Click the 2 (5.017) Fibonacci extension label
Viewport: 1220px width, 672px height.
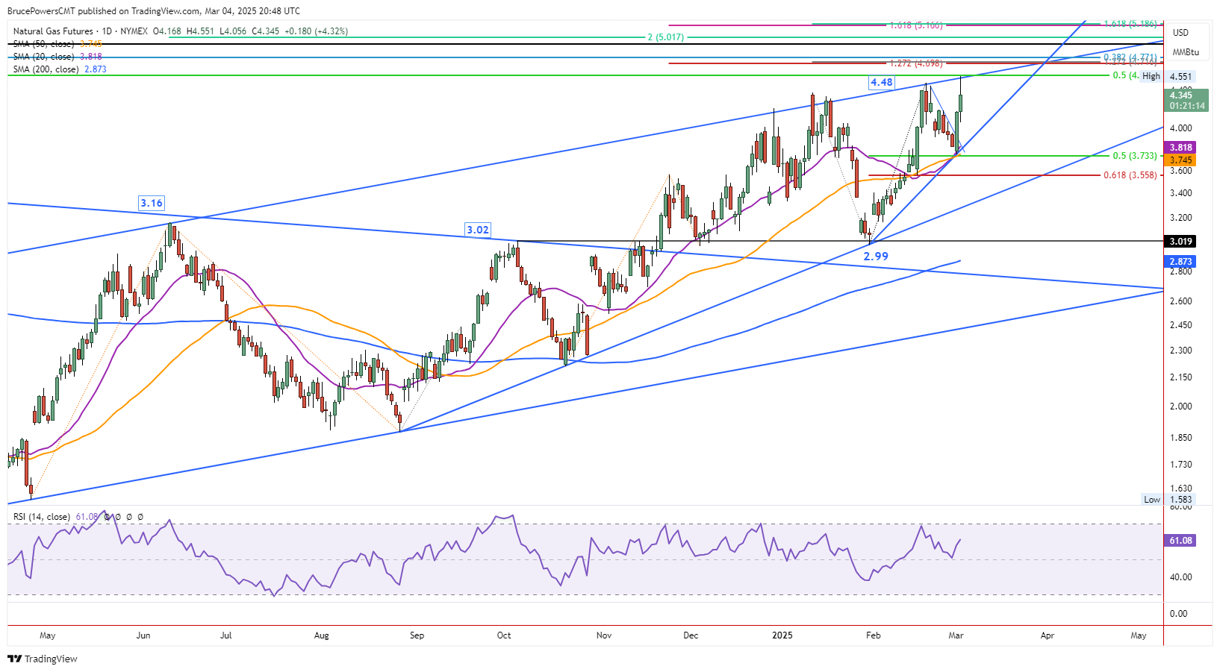(666, 37)
